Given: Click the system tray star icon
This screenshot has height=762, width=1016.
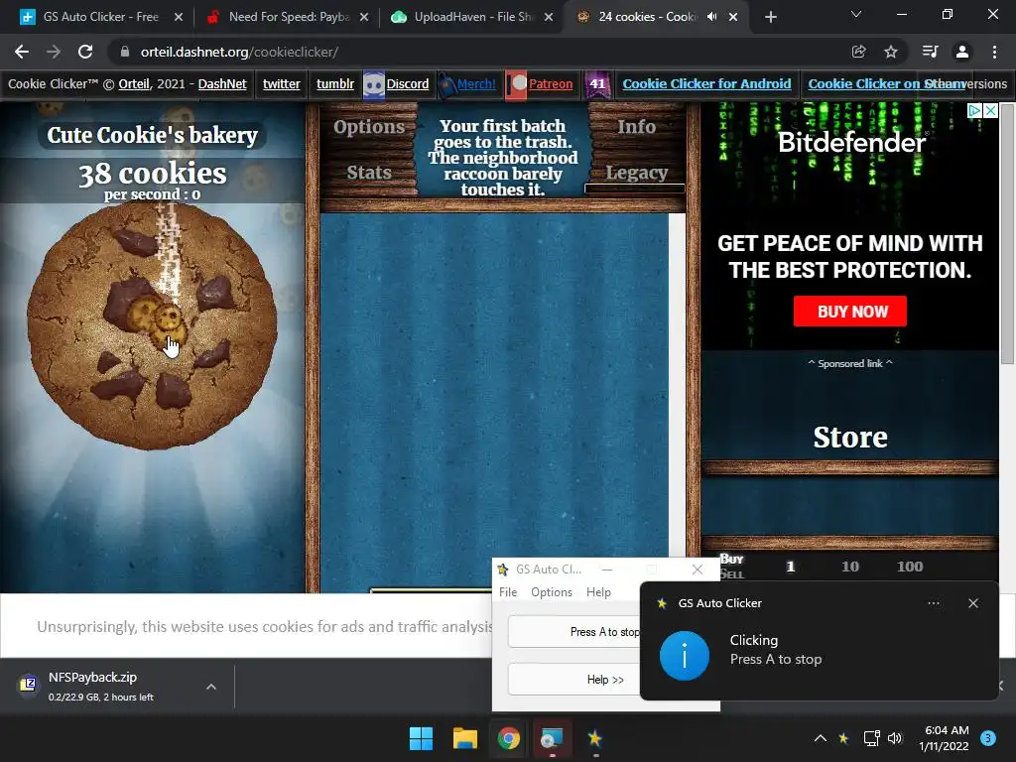Looking at the screenshot, I should tap(843, 738).
